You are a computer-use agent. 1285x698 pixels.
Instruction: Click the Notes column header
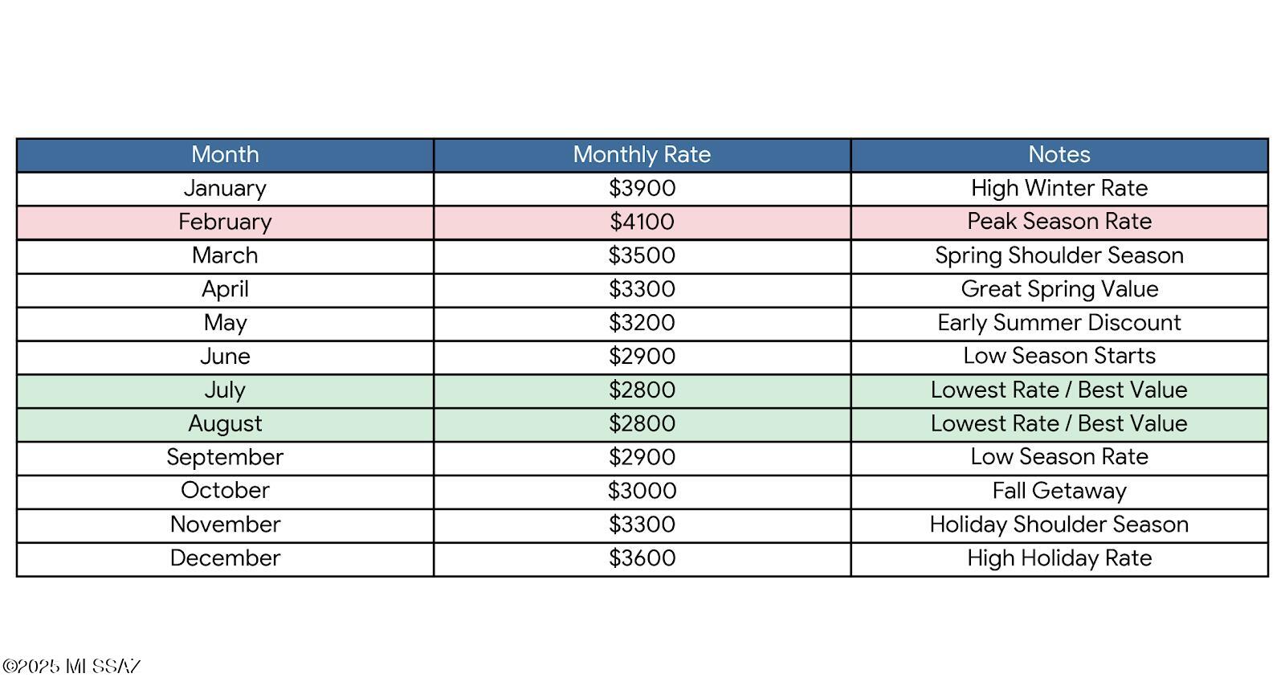tap(1059, 155)
